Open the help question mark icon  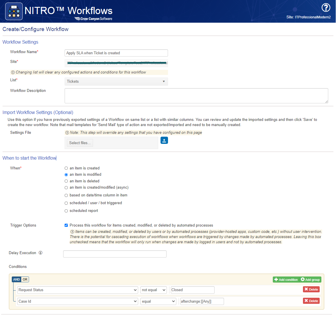pos(326,8)
